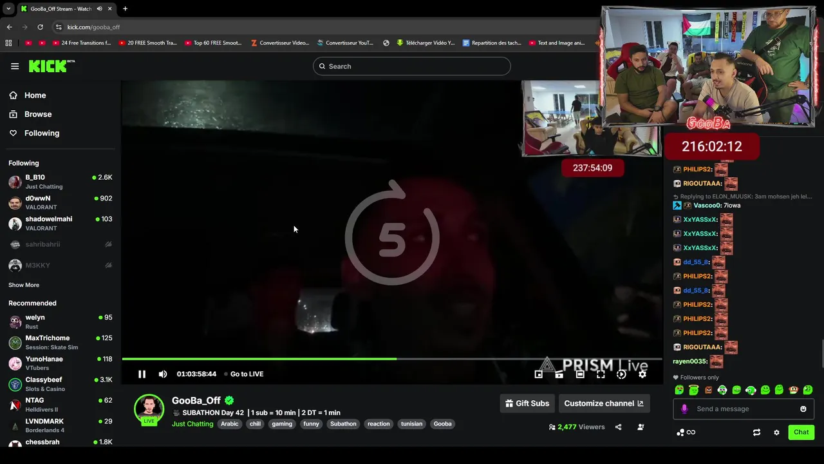Click the Kick Search box
This screenshot has width=824, height=464.
[412, 66]
